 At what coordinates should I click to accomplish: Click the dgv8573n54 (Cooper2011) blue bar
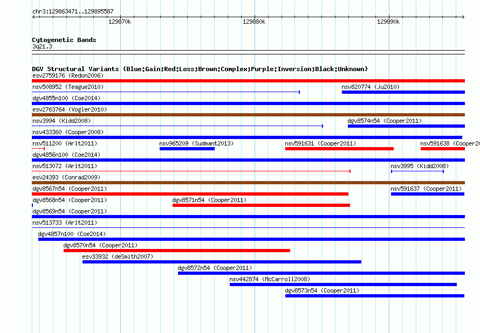pyautogui.click(x=375, y=296)
